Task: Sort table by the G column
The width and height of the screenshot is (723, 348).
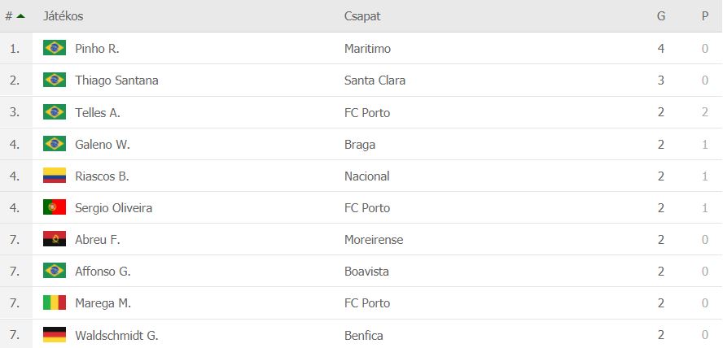Action: 661,16
